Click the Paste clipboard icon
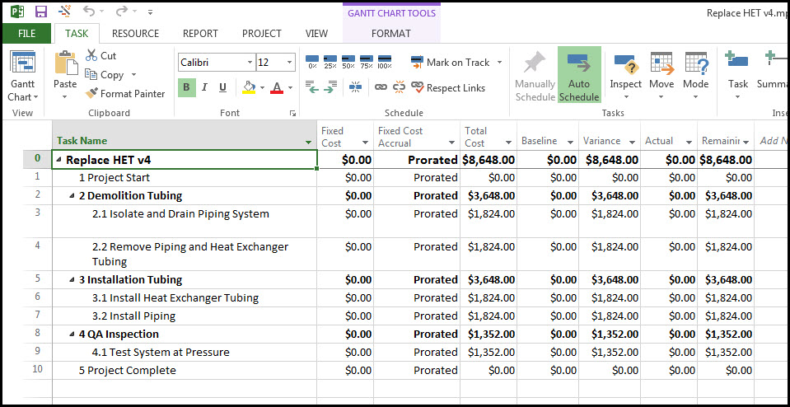This screenshot has height=407, width=790. [x=66, y=63]
